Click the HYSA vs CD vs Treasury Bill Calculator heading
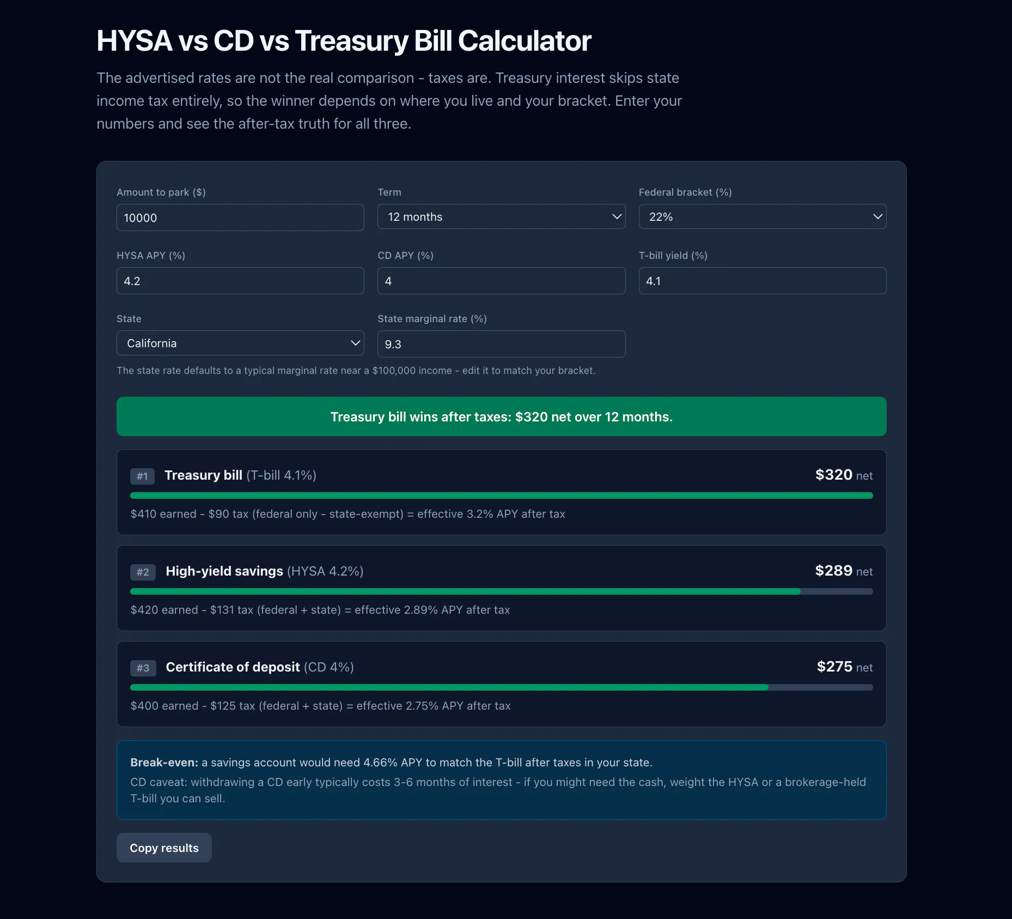 344,41
